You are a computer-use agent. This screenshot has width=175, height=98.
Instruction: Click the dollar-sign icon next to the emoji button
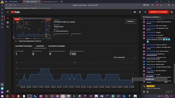click(x=148, y=92)
